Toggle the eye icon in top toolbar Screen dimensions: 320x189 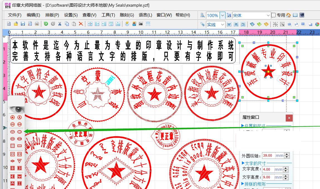(x=302, y=15)
